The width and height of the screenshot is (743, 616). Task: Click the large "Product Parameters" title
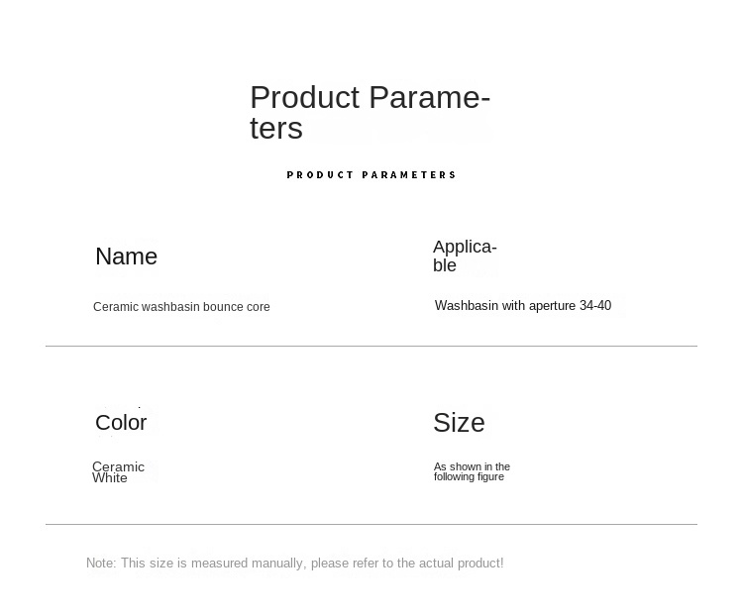[x=370, y=112]
